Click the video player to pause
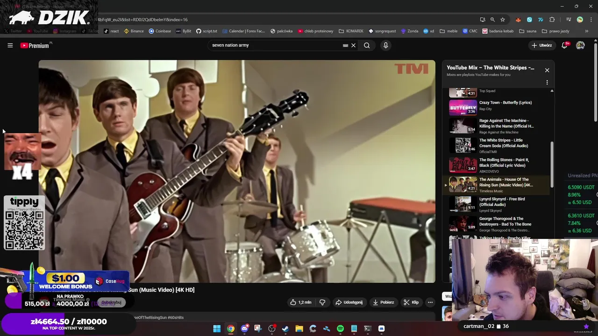This screenshot has width=598, height=336. 237,171
